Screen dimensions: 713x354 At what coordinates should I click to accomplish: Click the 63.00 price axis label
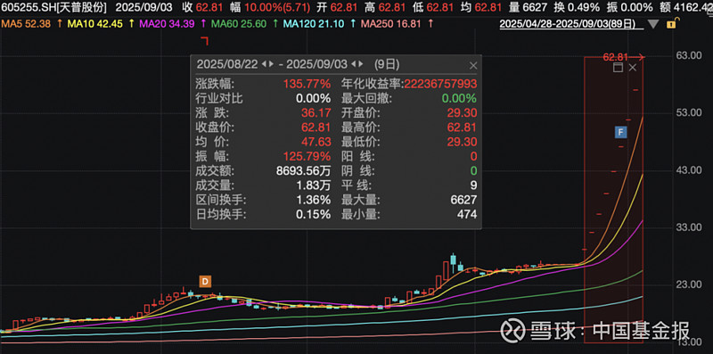pos(689,55)
